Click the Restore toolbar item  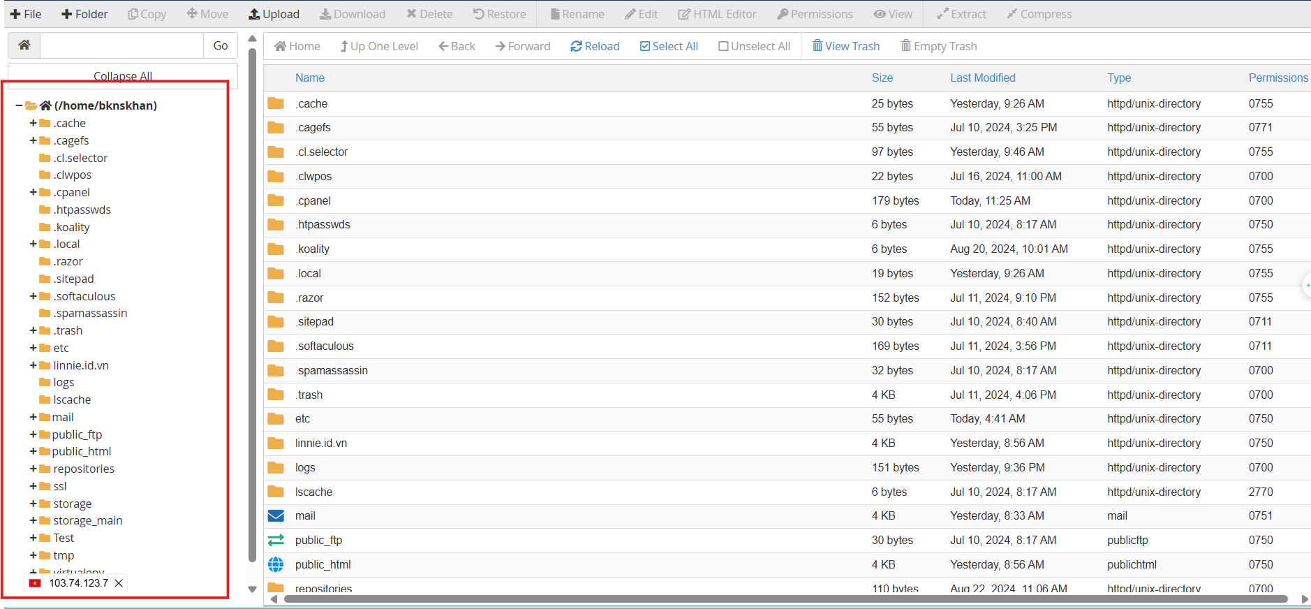499,14
